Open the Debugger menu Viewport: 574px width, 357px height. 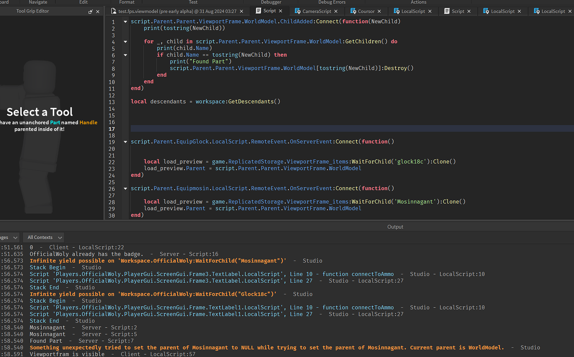pyautogui.click(x=271, y=2)
